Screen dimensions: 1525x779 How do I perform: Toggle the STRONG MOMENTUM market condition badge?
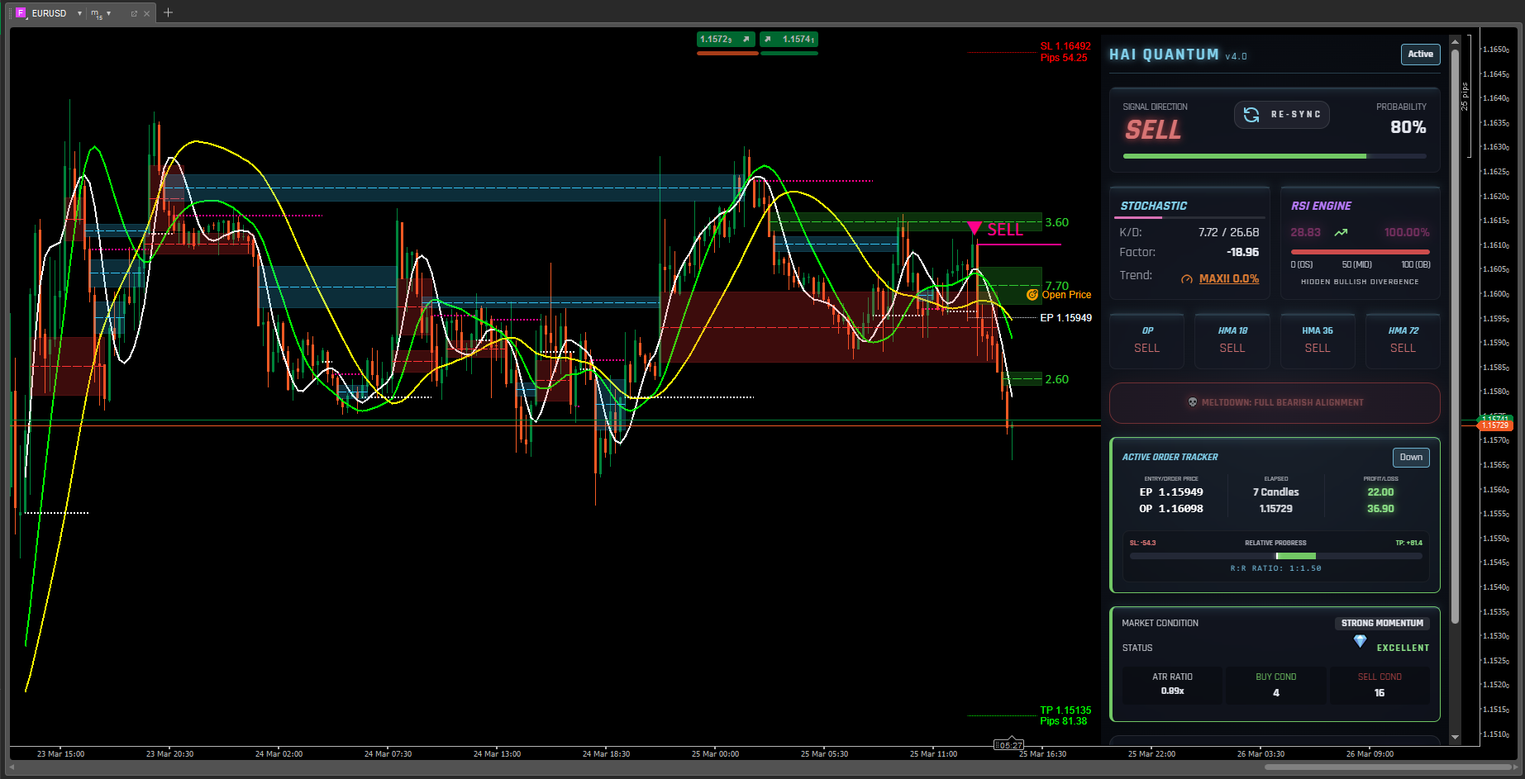coord(1382,624)
